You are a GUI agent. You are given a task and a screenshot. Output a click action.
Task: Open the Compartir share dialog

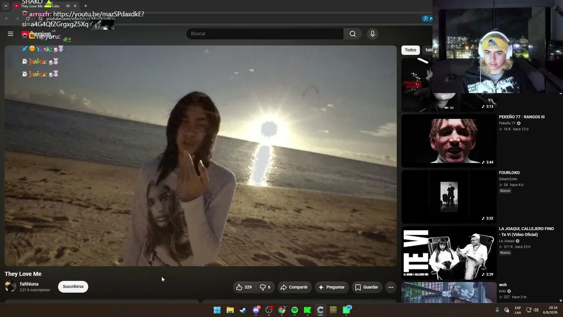click(294, 287)
